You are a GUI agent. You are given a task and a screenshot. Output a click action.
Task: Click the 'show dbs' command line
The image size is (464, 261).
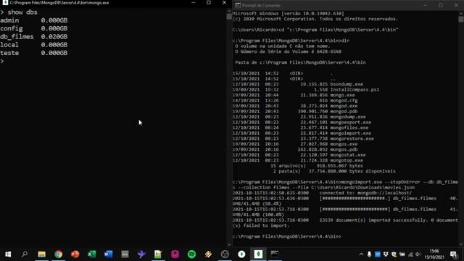point(19,12)
